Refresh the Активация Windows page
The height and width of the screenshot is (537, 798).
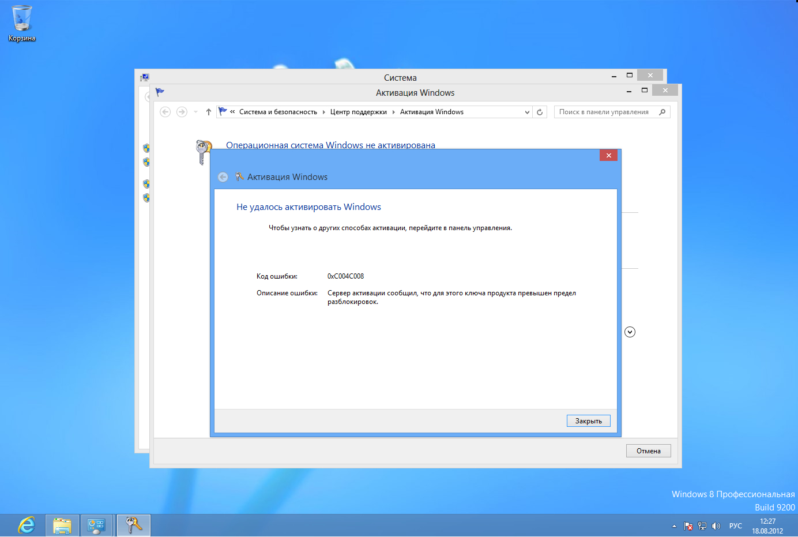pos(540,112)
